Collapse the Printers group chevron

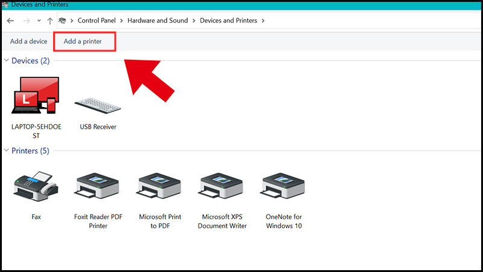(7, 150)
